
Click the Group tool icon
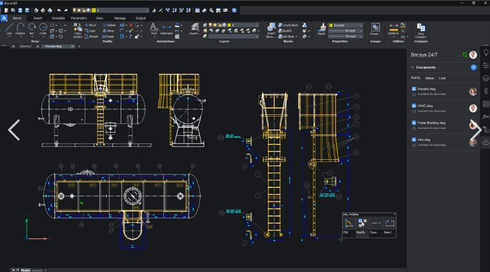click(x=375, y=28)
